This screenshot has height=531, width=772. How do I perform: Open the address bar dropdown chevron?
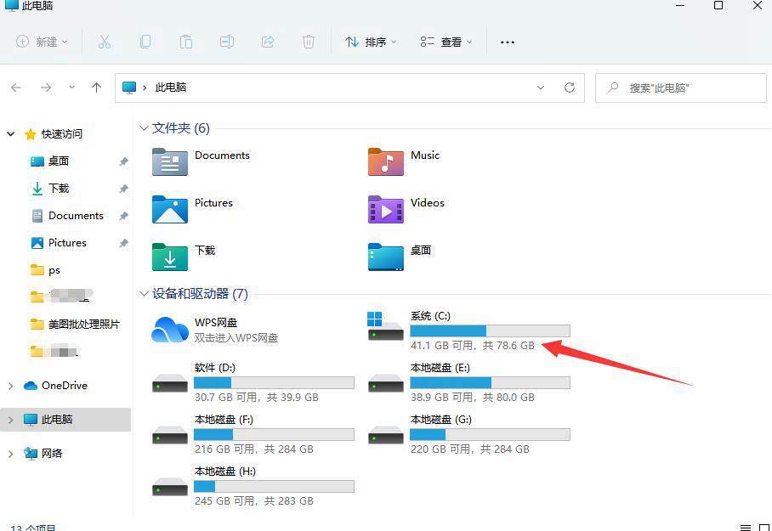point(542,88)
